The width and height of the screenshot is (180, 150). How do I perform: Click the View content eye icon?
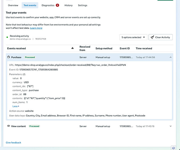8,126
